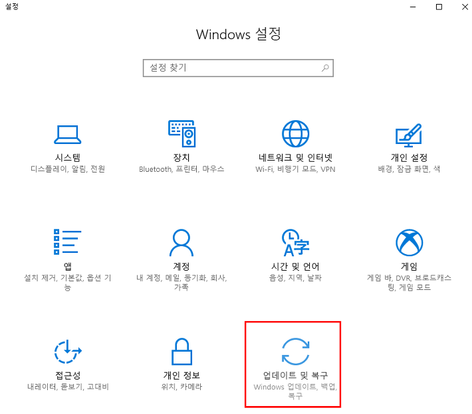Click the 시간 및 언어 title
This screenshot has height=414, width=472.
pyautogui.click(x=295, y=266)
